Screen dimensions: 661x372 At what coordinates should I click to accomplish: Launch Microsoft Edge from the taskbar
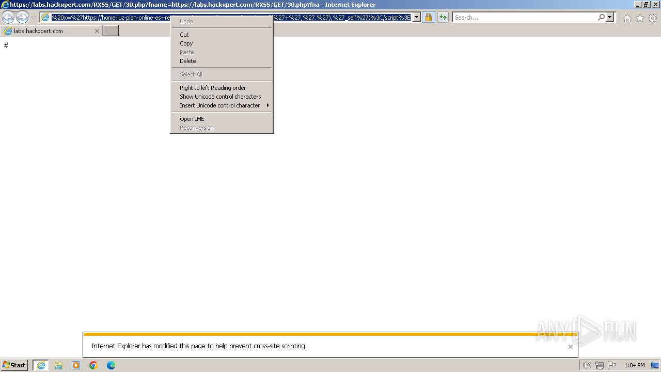point(111,365)
